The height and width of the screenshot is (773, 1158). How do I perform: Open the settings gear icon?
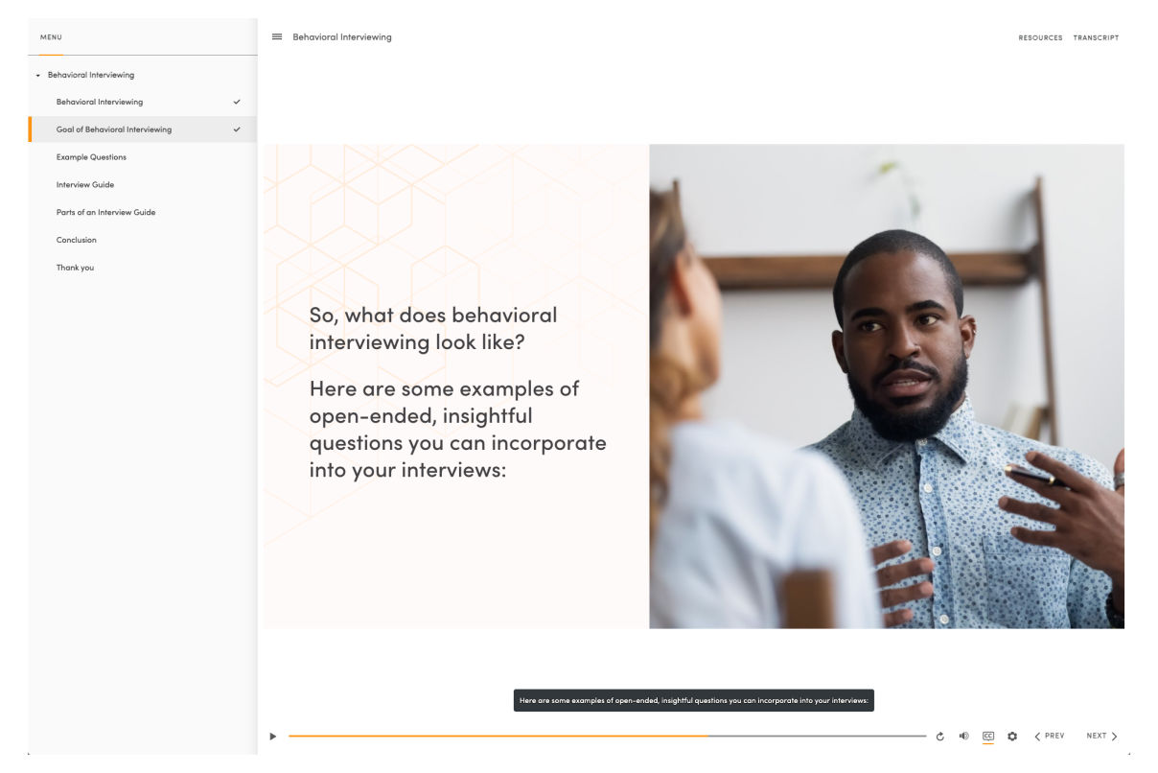click(1012, 737)
